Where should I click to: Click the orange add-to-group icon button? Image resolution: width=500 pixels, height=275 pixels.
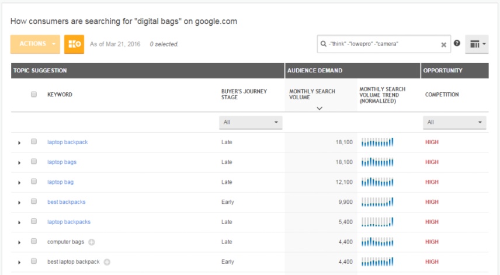pos(74,44)
